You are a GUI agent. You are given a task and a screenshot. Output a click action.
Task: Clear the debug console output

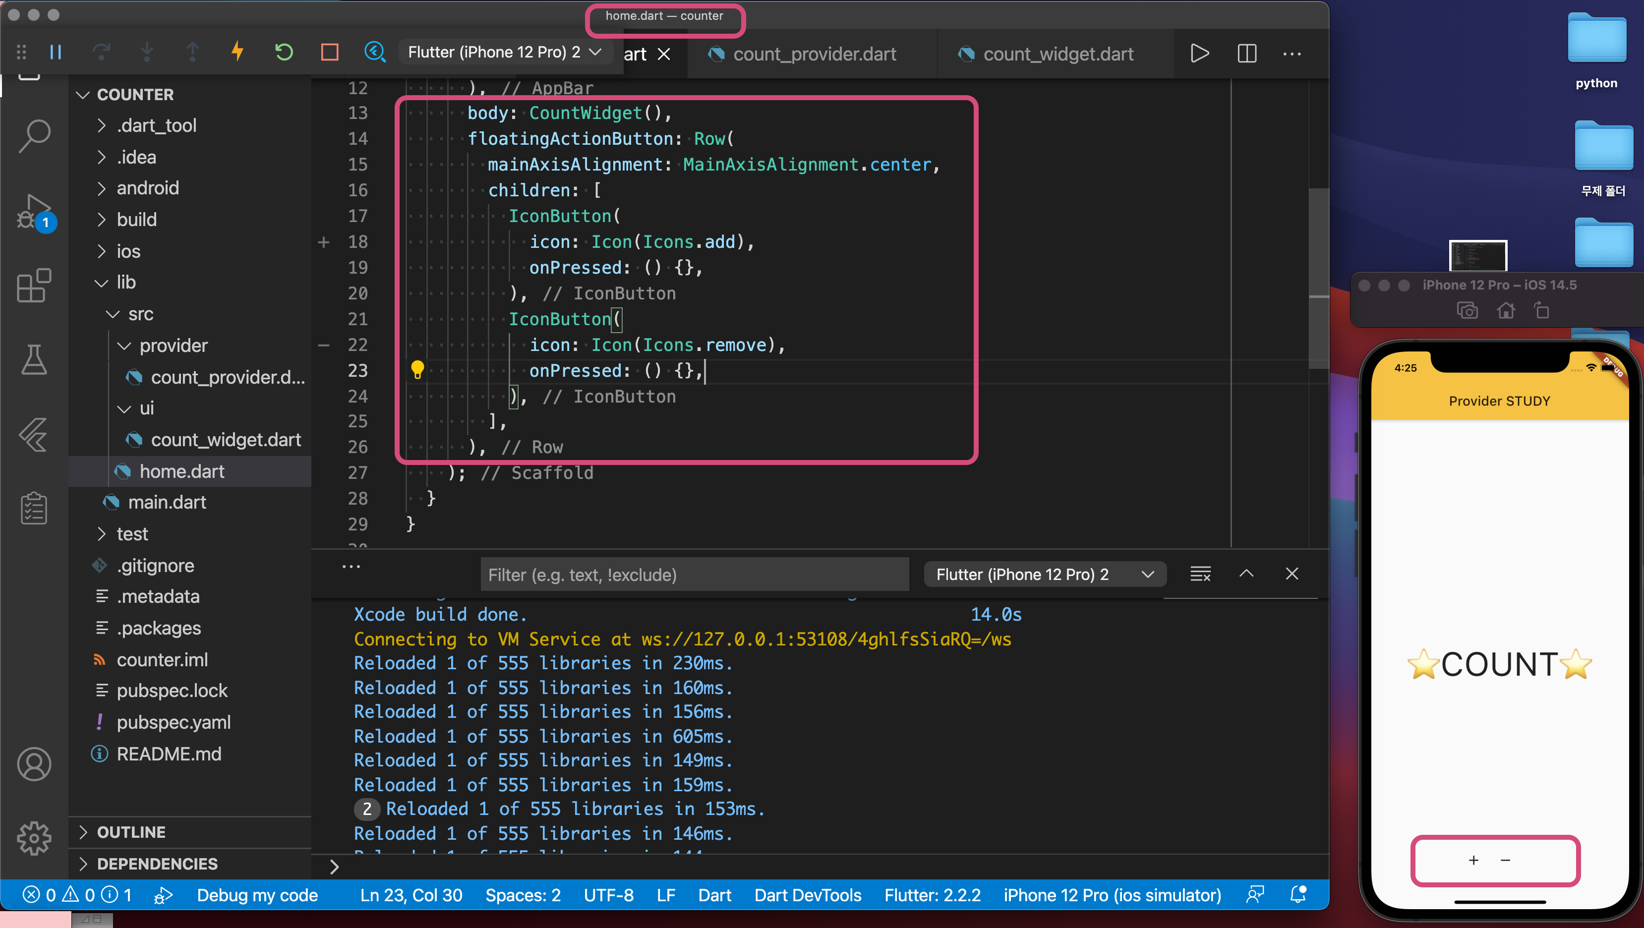tap(1200, 574)
